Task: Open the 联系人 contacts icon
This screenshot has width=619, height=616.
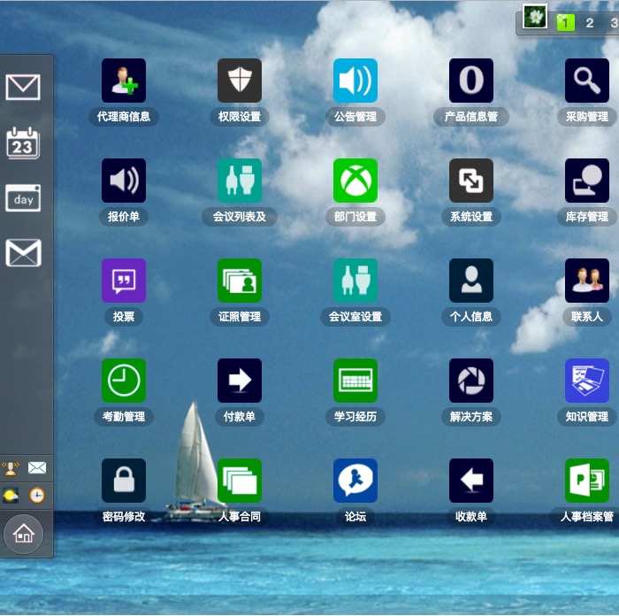Action: [587, 281]
